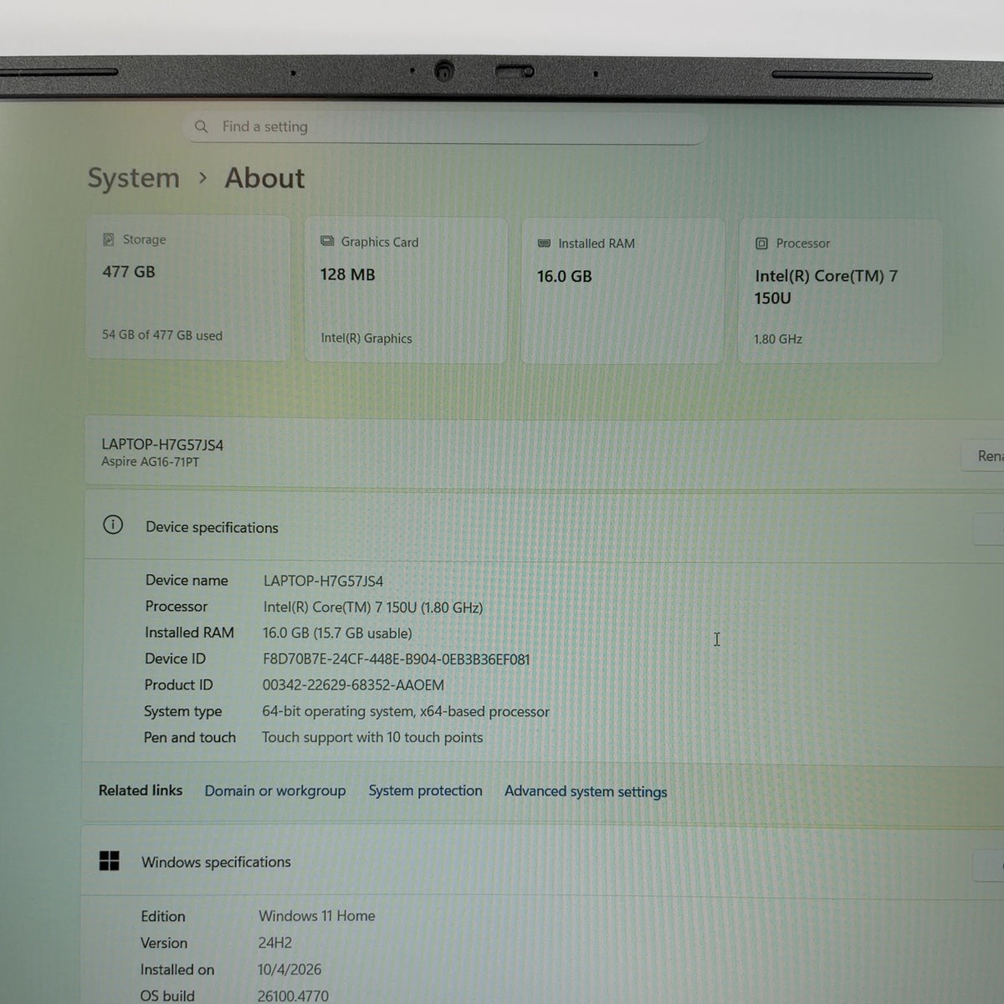This screenshot has height=1004, width=1004.
Task: Open the Graphics Card 128 MB card
Action: click(406, 290)
